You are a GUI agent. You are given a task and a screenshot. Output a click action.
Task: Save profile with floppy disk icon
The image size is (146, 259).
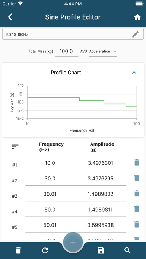(x=101, y=250)
